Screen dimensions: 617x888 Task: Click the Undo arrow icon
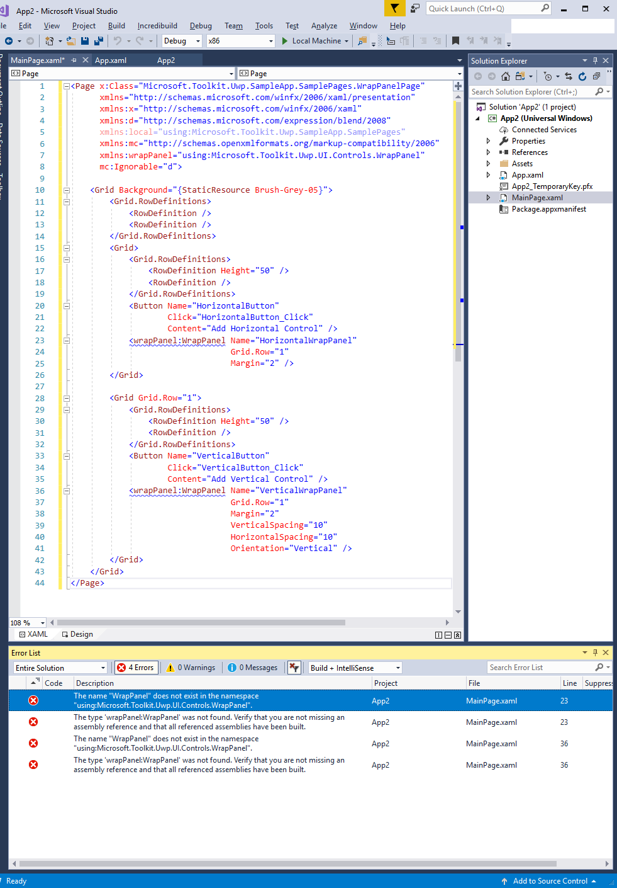(118, 41)
